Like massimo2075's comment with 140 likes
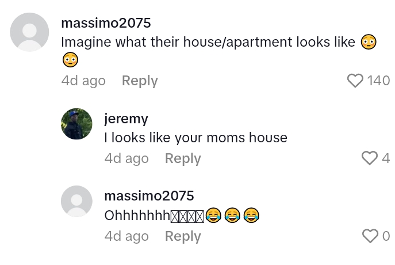The width and height of the screenshot is (395, 265). click(355, 81)
